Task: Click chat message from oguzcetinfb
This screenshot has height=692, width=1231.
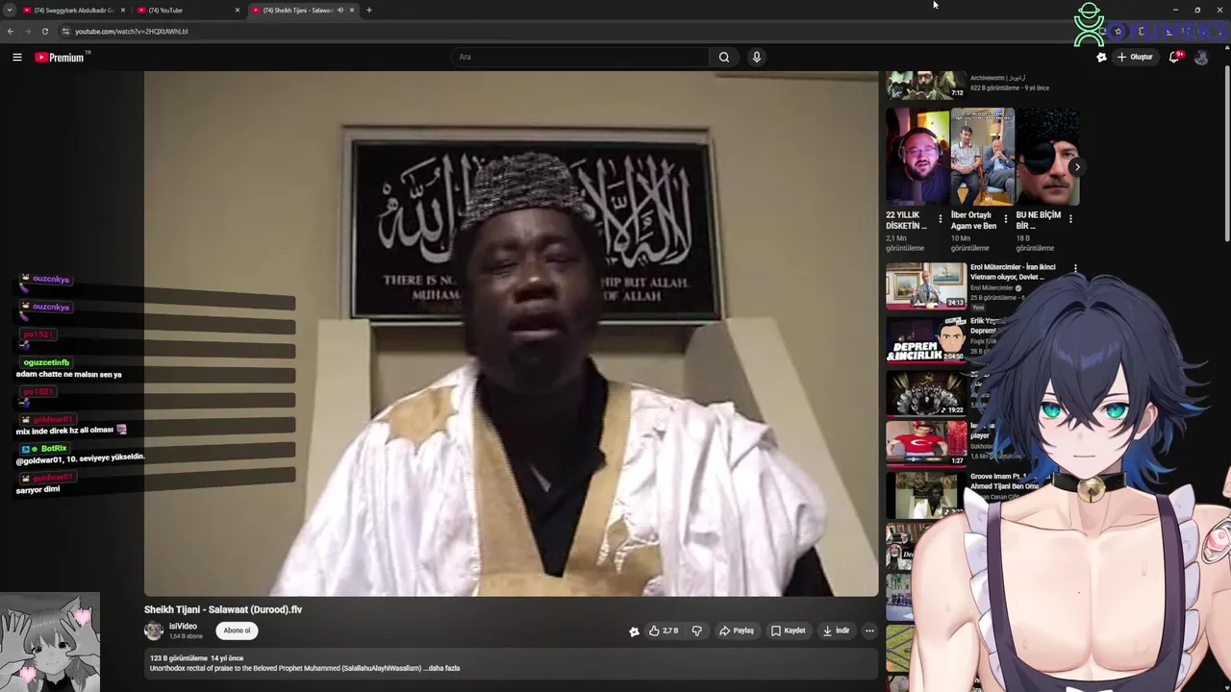Action: (69, 374)
